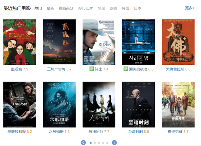Jump to the last pagination dot
This screenshot has width=201, height=146.
(x=107, y=143)
